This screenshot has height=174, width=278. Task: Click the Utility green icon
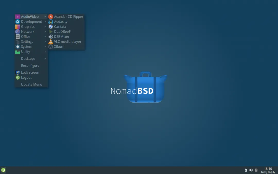(x=18, y=52)
